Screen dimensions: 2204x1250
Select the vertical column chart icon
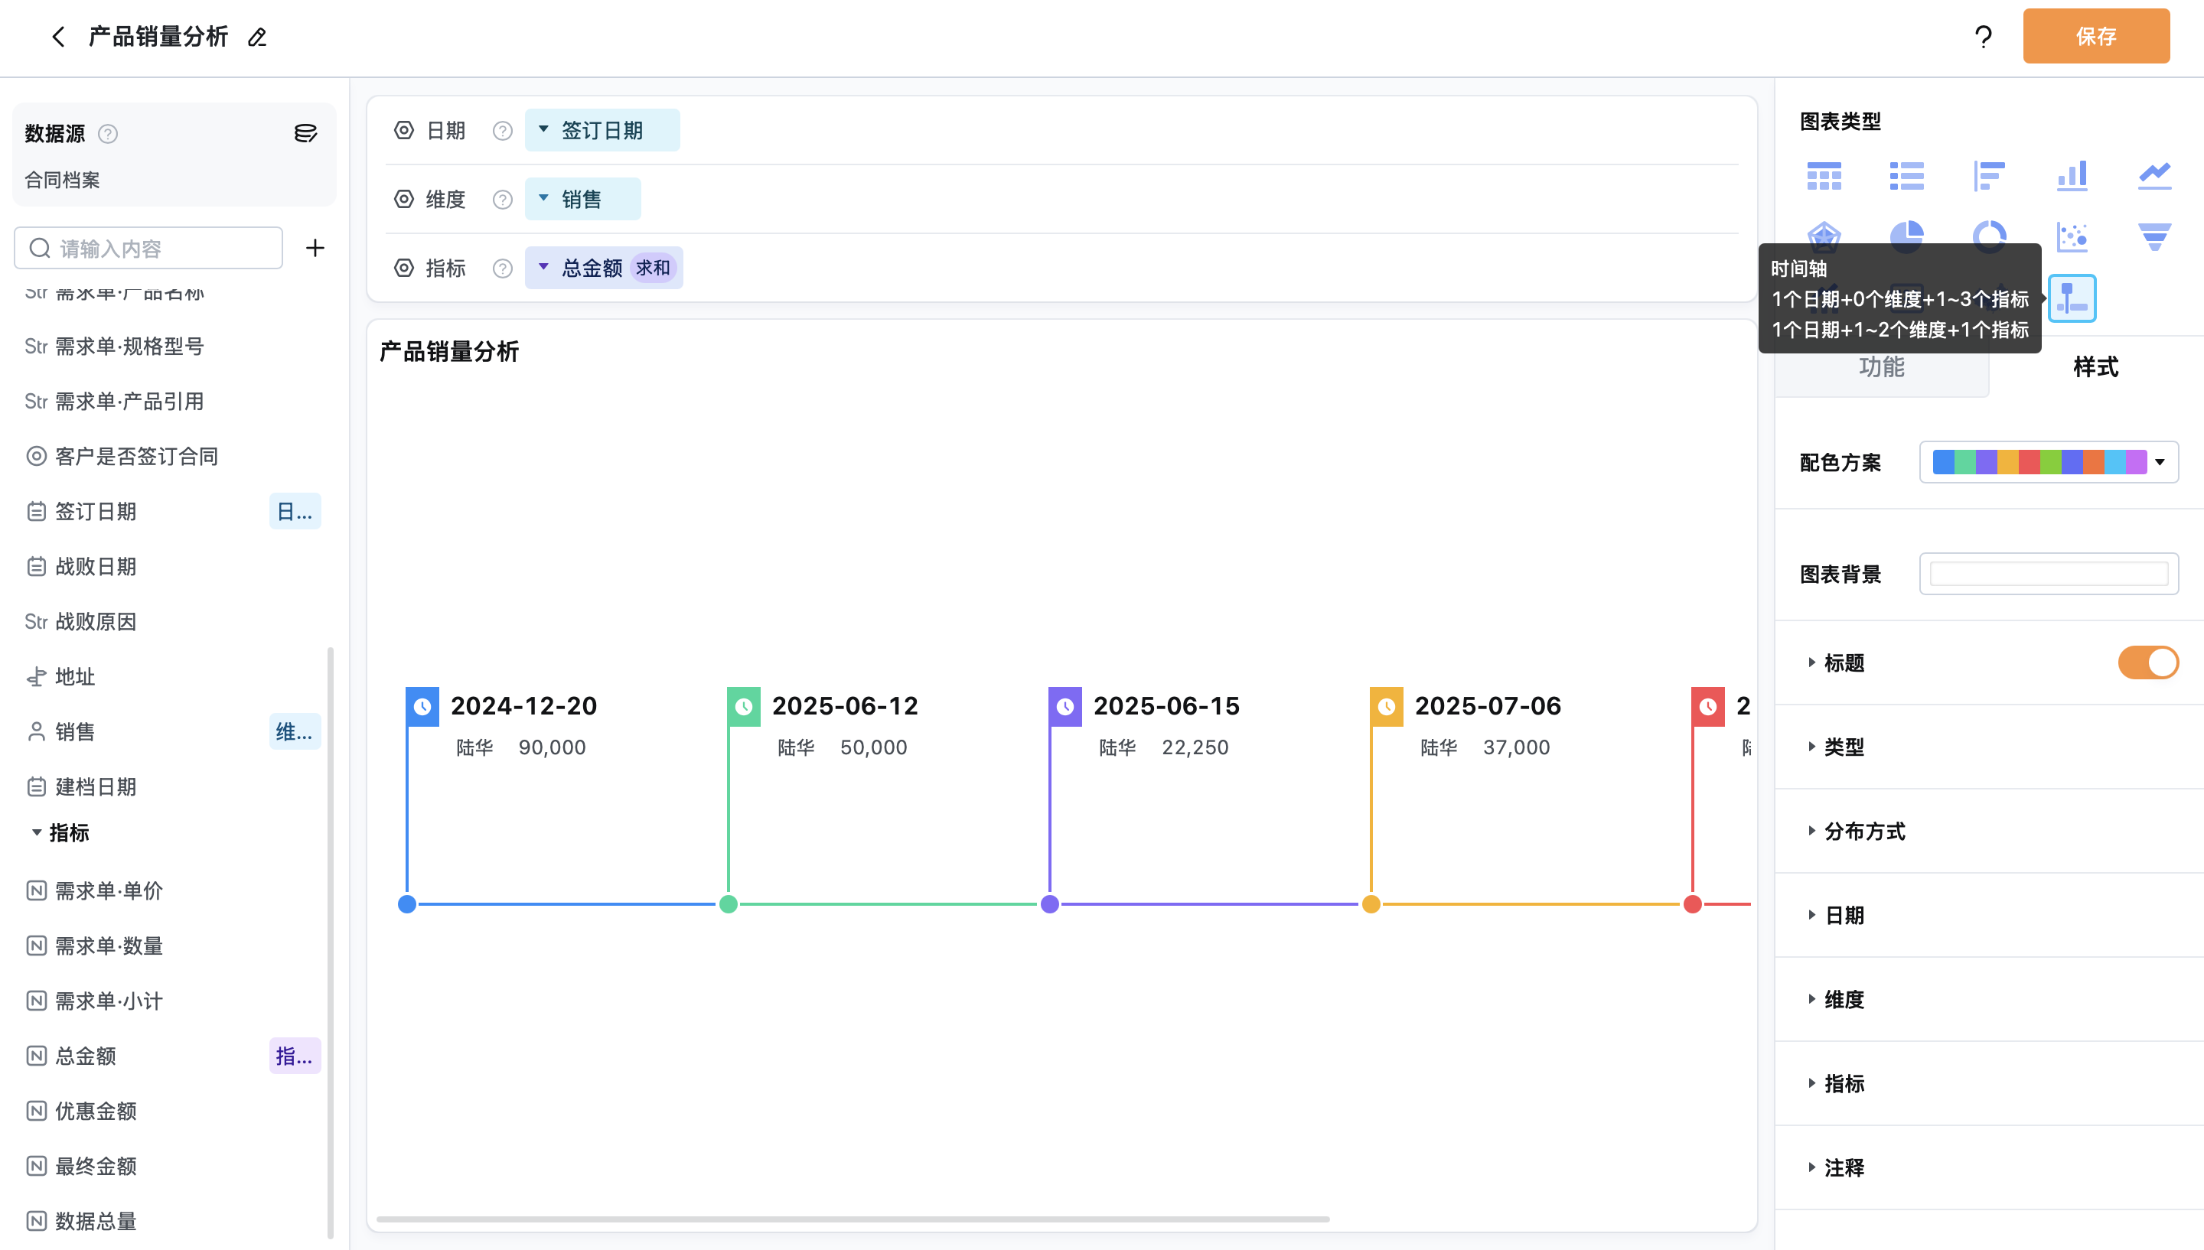point(2072,175)
